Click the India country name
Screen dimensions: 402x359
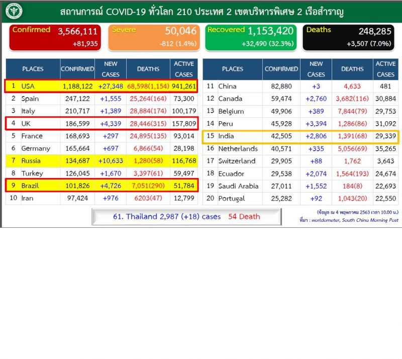click(x=226, y=136)
